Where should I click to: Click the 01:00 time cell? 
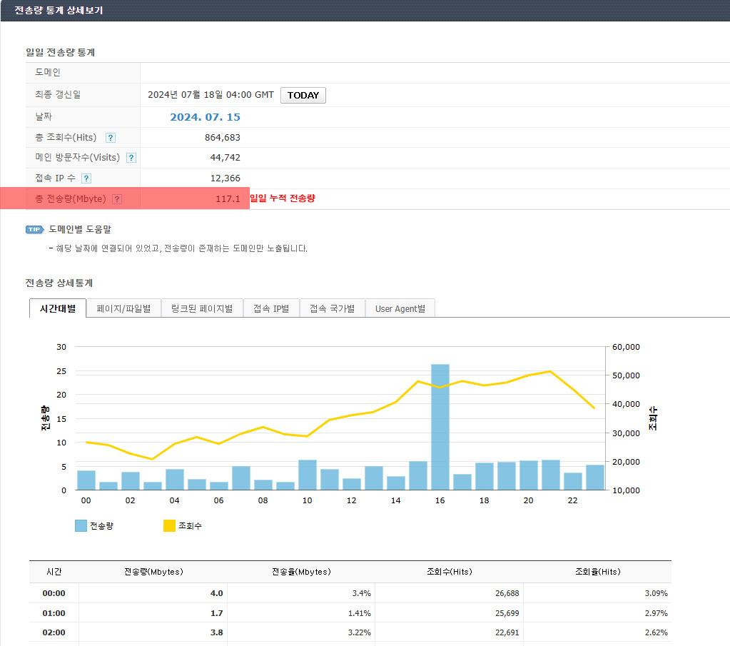click(x=54, y=613)
